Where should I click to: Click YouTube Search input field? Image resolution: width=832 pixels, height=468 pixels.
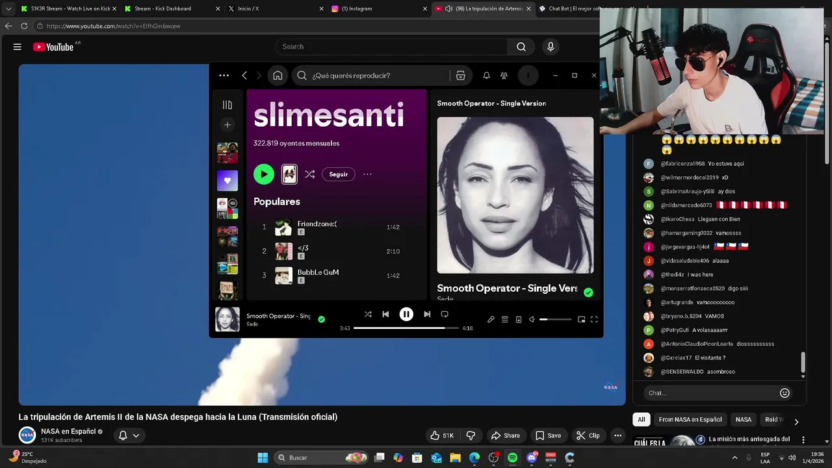391,47
